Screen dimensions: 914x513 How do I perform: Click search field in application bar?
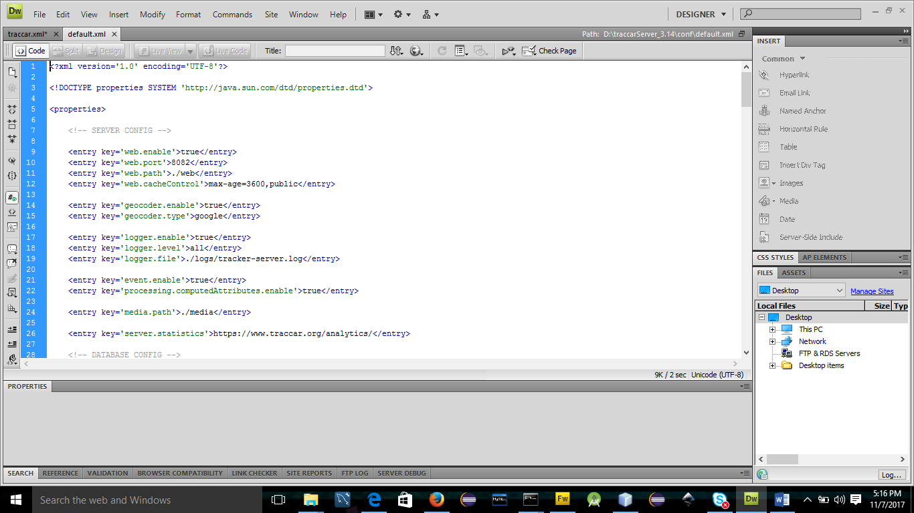point(800,14)
